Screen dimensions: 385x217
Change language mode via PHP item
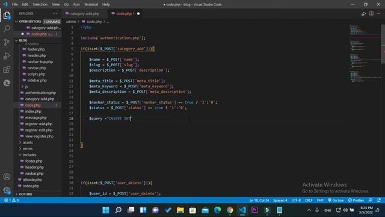[320, 200]
